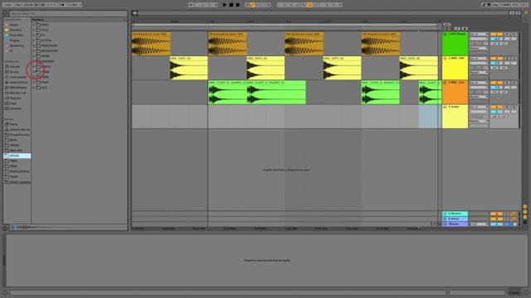Click the Stop transport button
Screen dimensions: 531x298
[x=231, y=5]
